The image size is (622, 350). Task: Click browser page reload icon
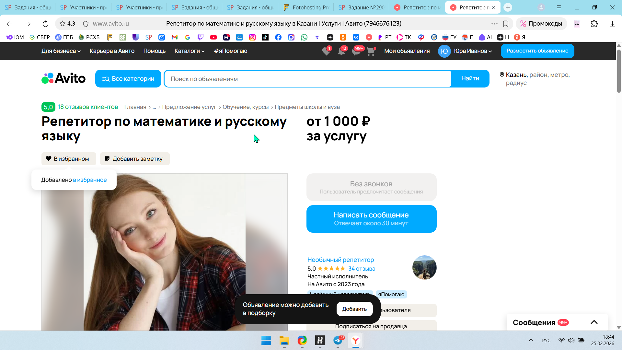pos(45,24)
